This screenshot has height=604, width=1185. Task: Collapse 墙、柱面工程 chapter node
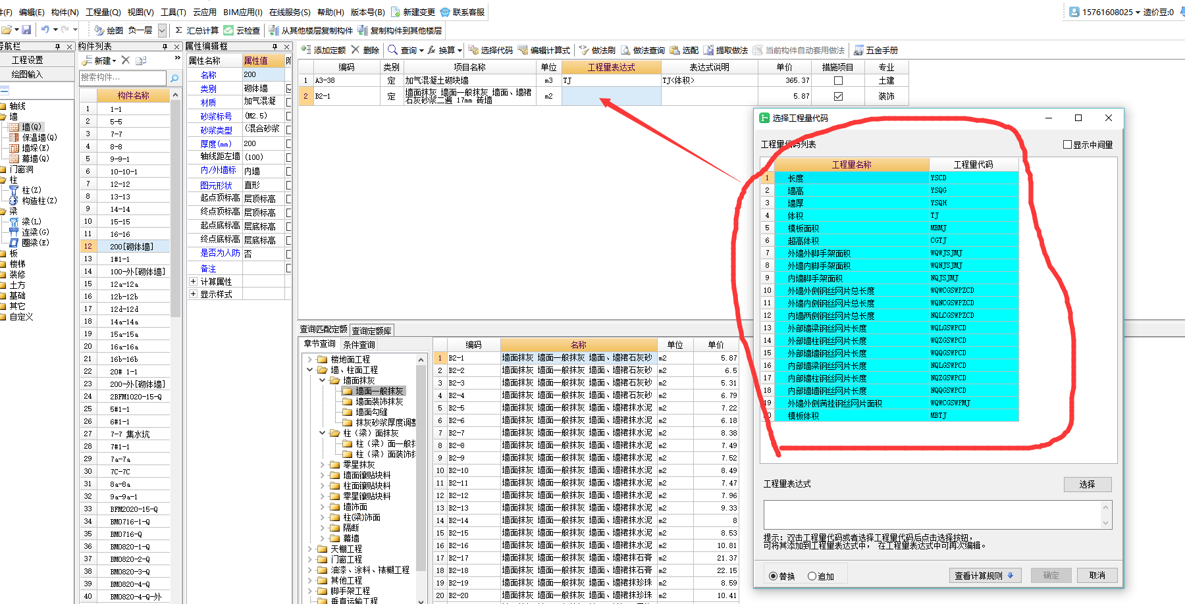coord(310,370)
